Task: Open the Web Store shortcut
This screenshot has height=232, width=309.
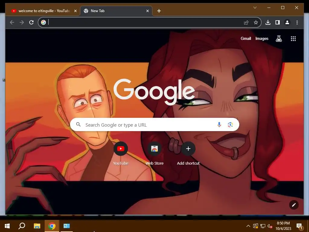Action: [154, 153]
